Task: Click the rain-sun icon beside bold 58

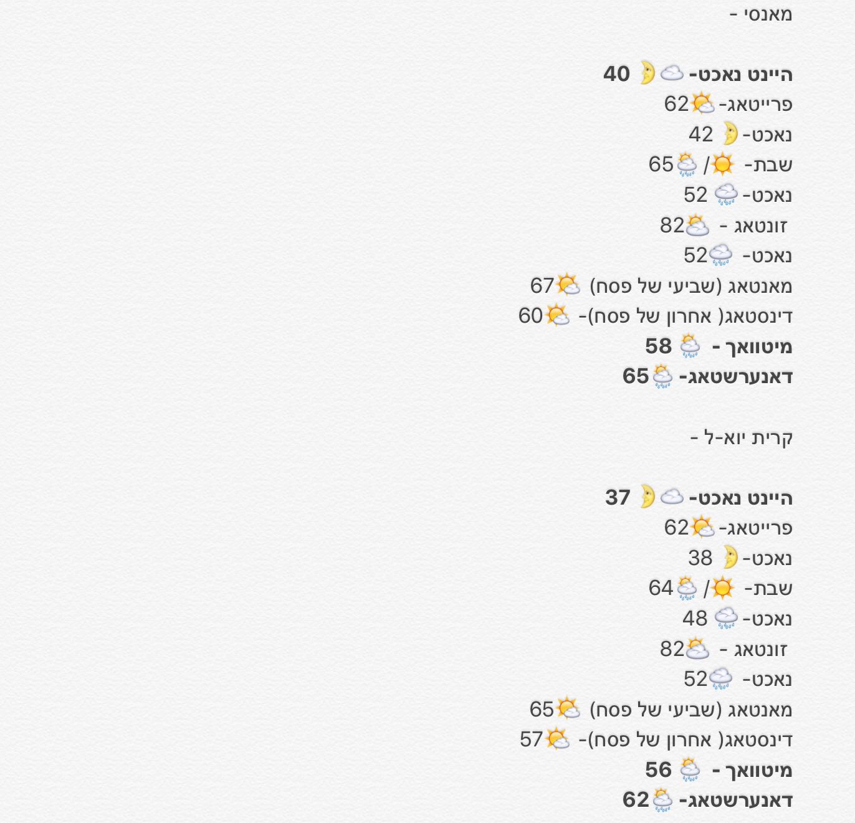Action: [x=690, y=346]
